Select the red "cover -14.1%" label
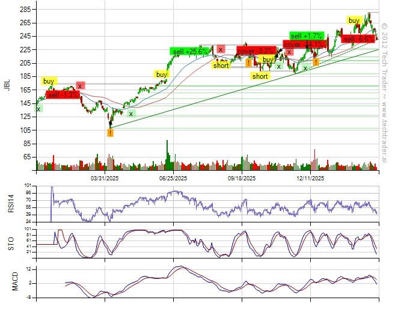The height and width of the screenshot is (309, 395). click(304, 44)
